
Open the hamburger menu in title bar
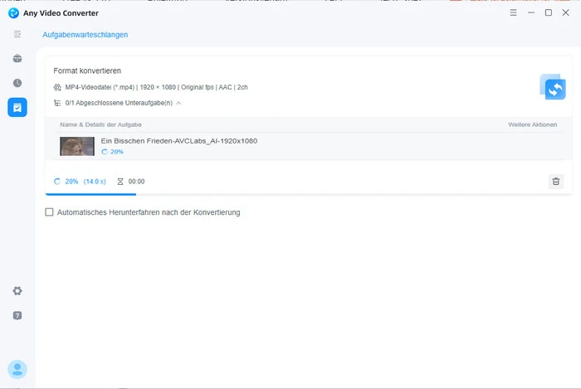514,12
